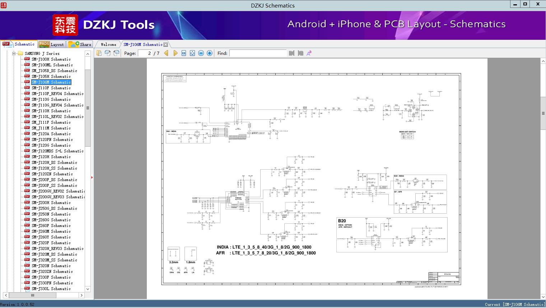Click the tree panel scroll down arrow
The height and width of the screenshot is (308, 546).
tap(88, 289)
